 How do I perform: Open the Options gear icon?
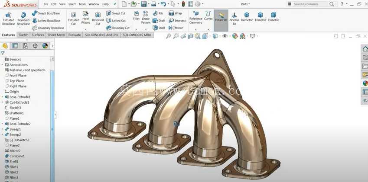tap(198, 4)
